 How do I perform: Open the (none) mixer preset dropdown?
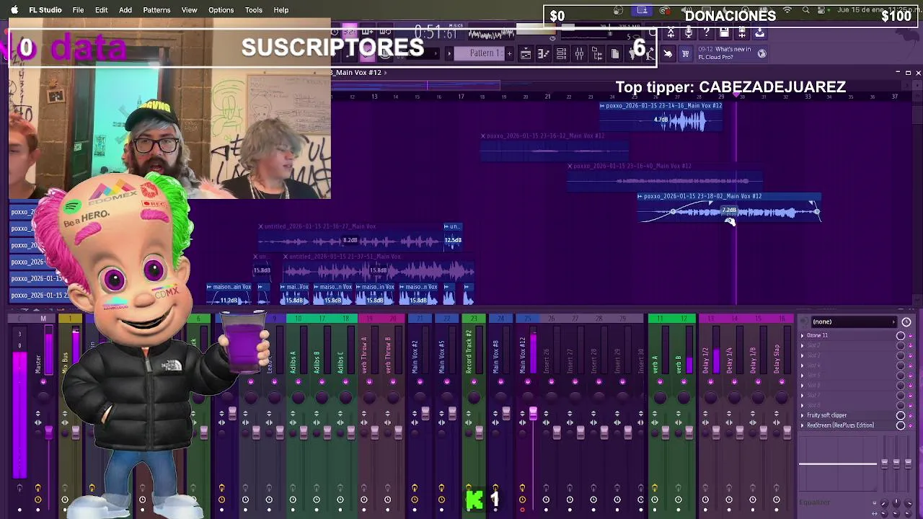(854, 322)
